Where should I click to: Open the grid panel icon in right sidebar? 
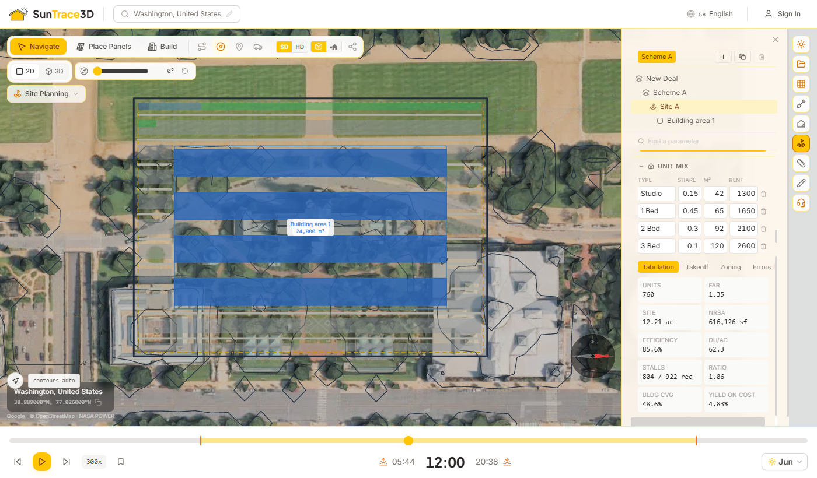(801, 84)
